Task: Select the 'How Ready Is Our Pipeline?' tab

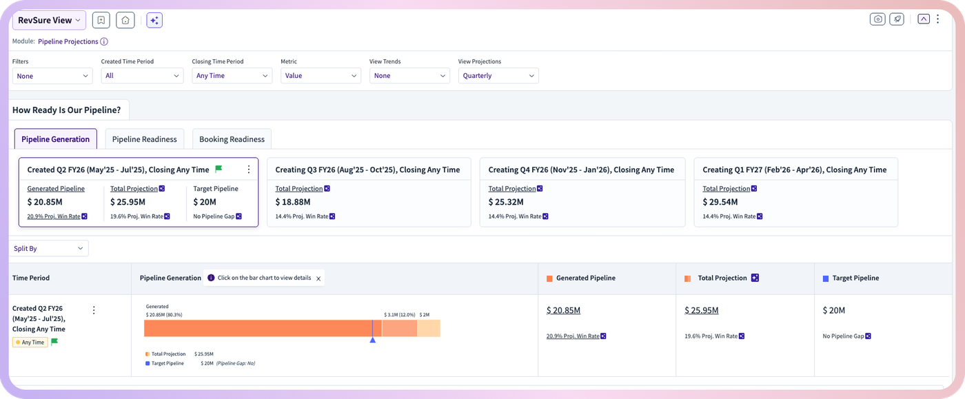Action: (x=67, y=110)
